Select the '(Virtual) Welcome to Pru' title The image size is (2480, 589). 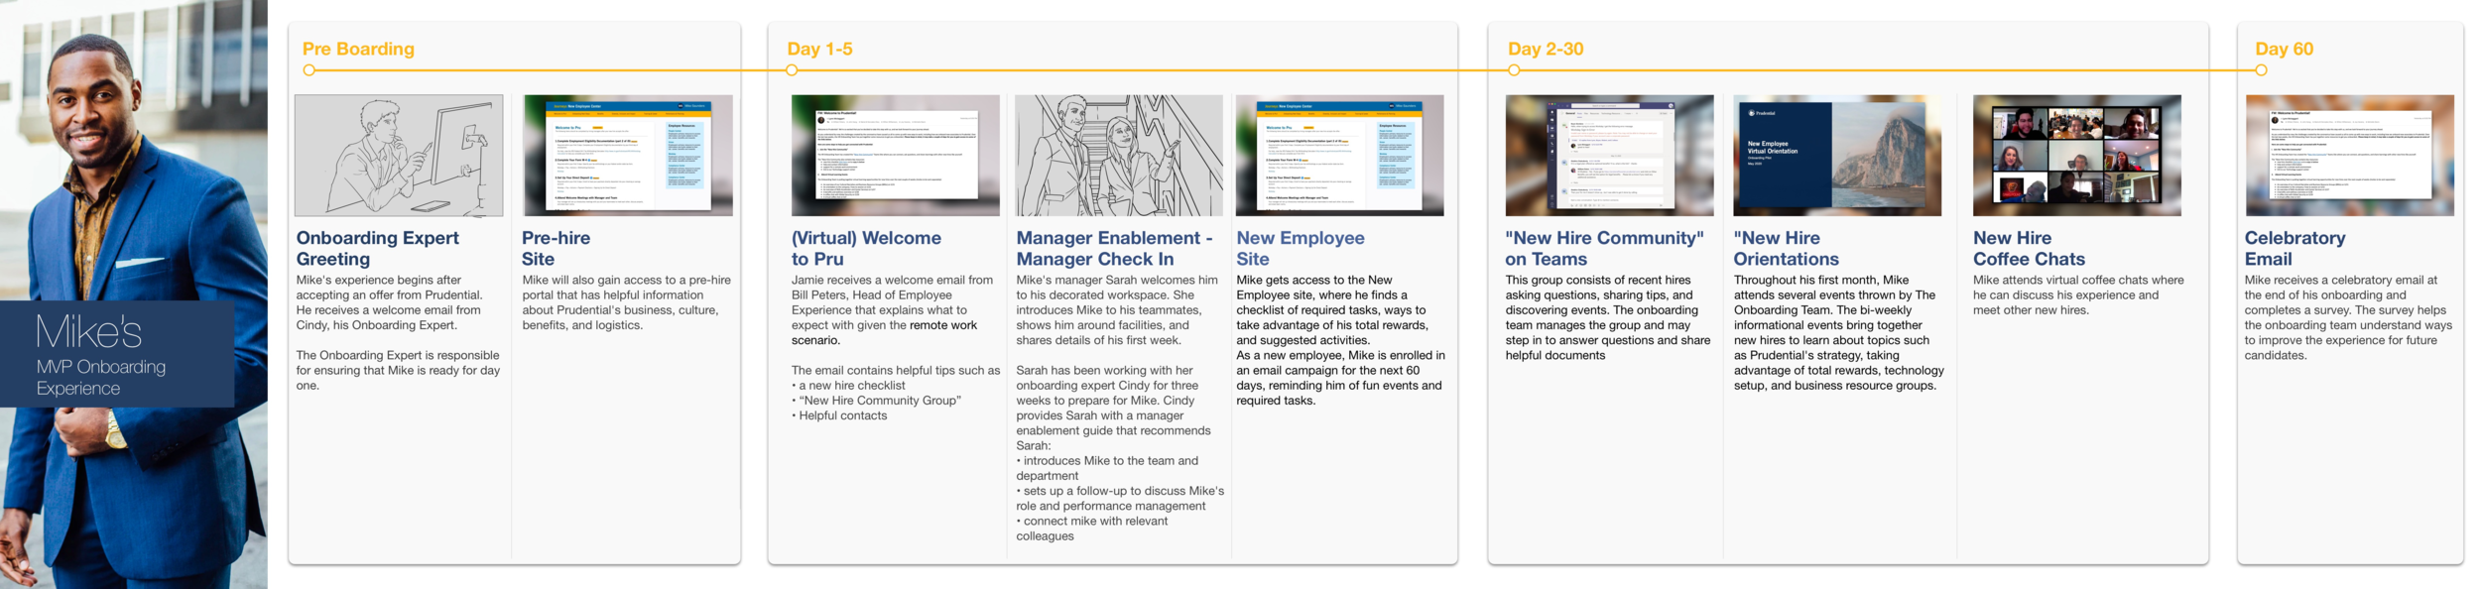click(866, 248)
